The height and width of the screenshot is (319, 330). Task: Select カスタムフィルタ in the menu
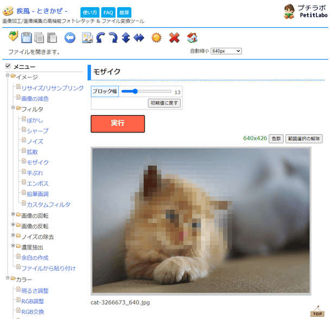coord(49,205)
